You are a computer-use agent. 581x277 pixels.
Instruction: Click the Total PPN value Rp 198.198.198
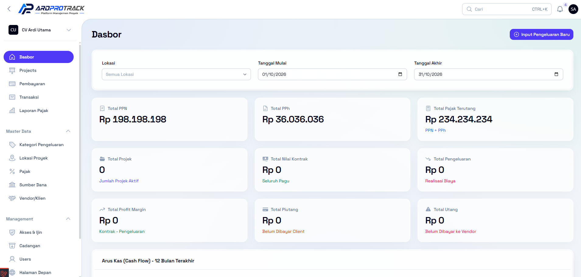point(133,119)
